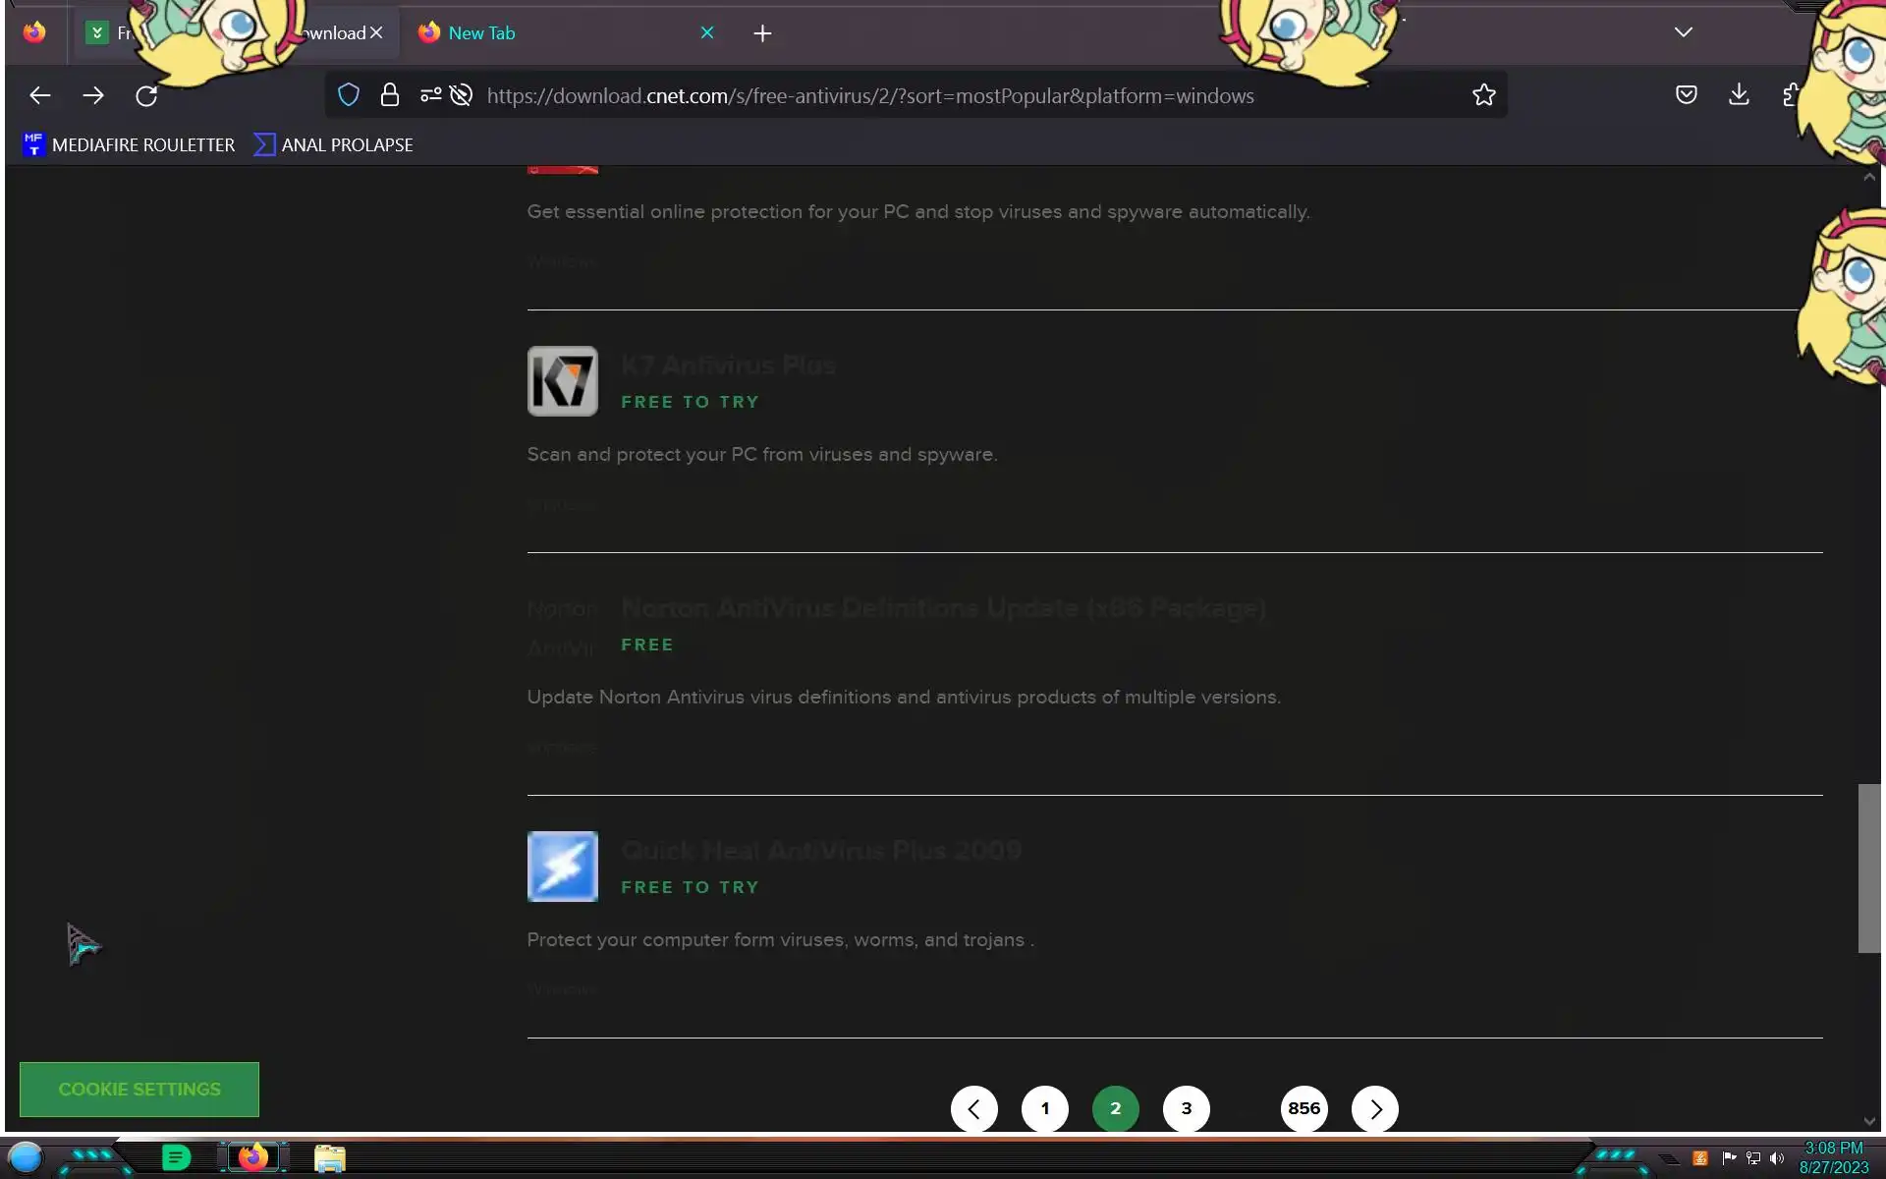Viewport: 1886px width, 1179px height.
Task: Open MEDIAFIRE ROULETTER bookmark
Action: [129, 144]
